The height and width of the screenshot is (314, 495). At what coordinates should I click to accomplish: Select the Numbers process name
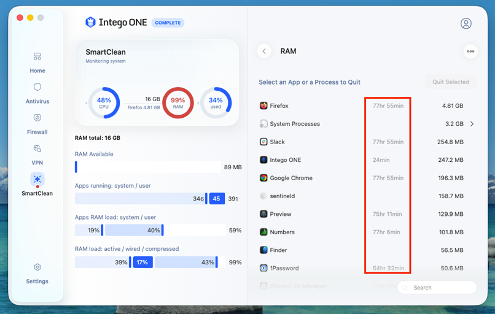[x=283, y=232]
